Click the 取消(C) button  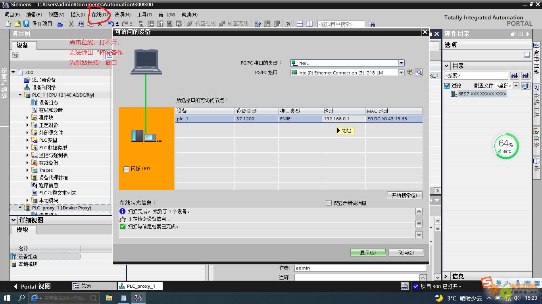click(x=406, y=253)
